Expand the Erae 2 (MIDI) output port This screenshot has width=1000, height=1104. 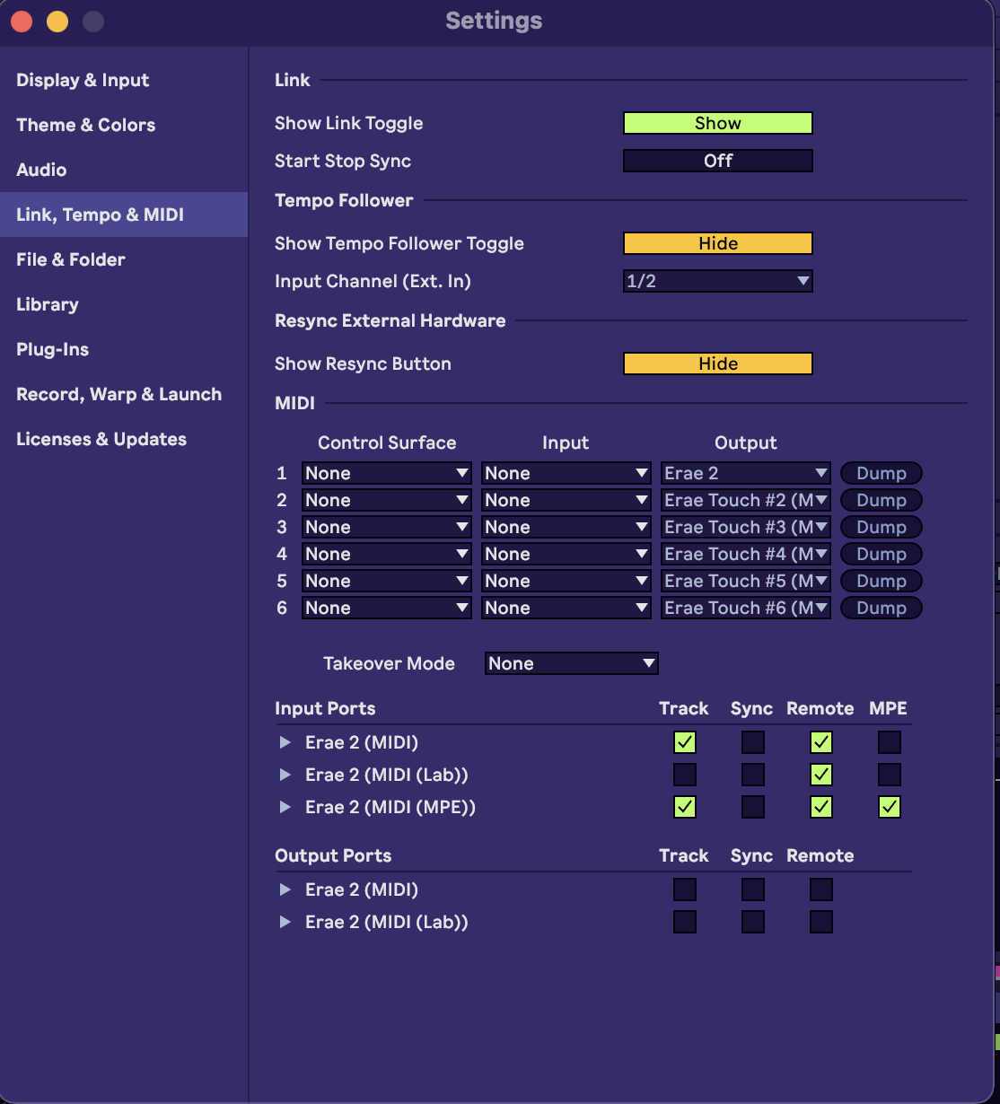tap(285, 889)
